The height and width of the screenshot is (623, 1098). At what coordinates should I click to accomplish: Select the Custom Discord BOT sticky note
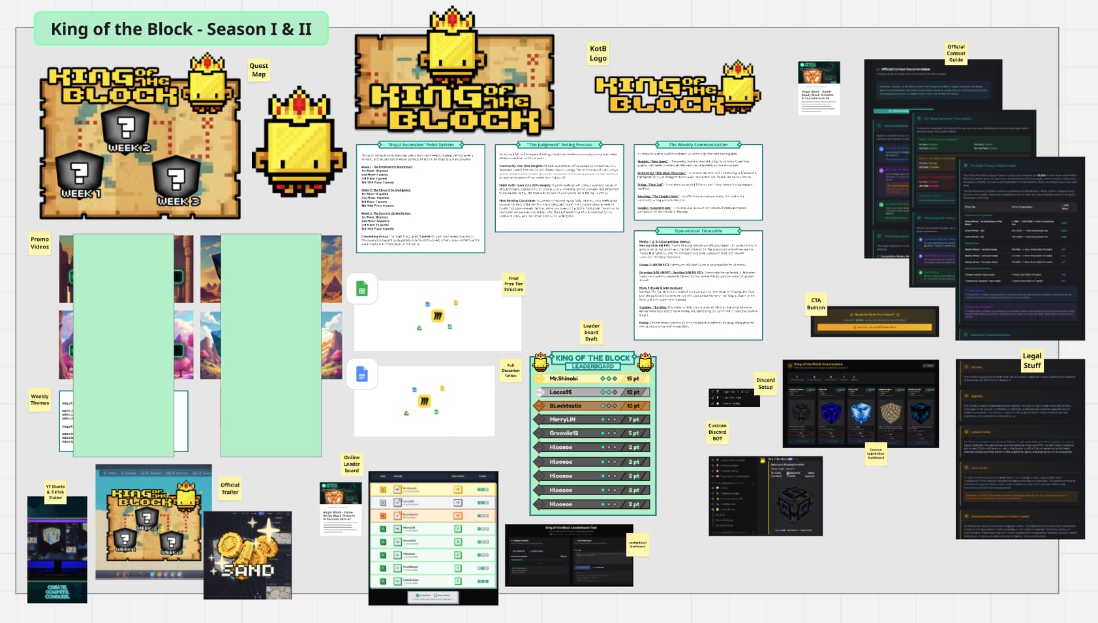click(718, 432)
